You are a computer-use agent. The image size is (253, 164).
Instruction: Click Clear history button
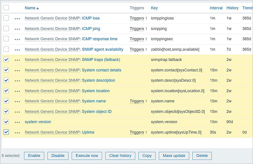(120, 156)
